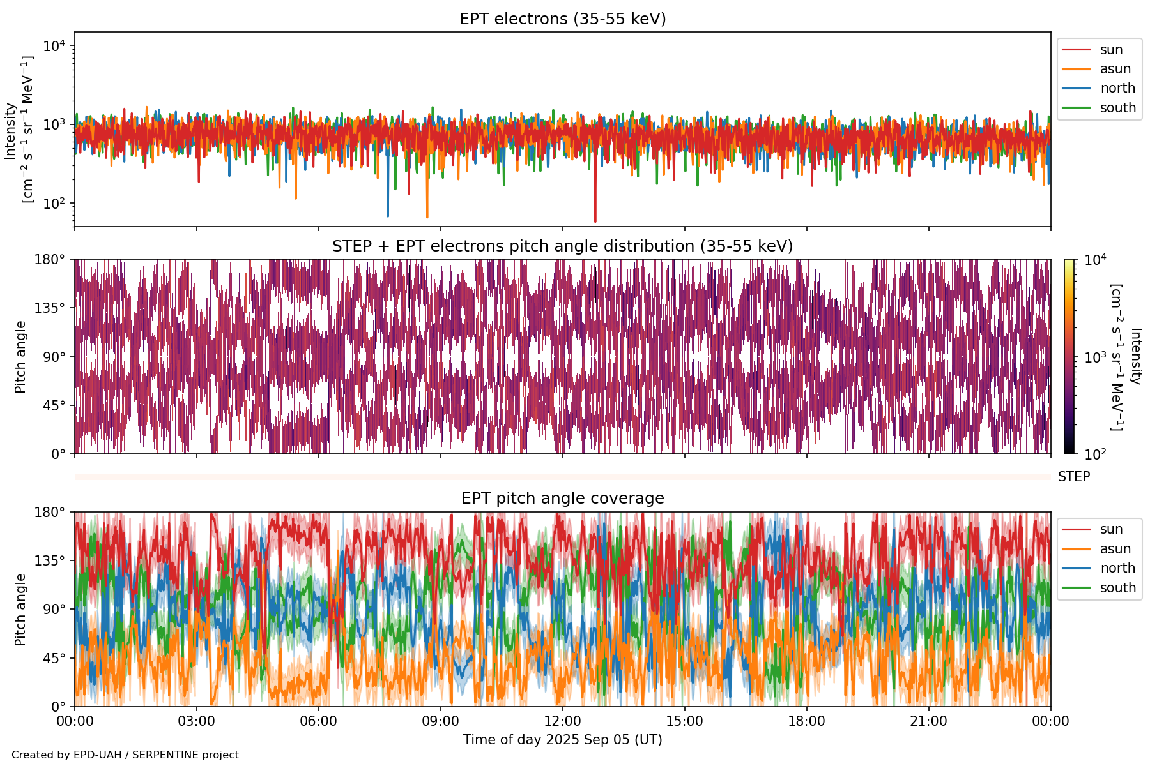This screenshot has width=1150, height=766.
Task: Click the "EPT electrons (35-55 keV)" title
Action: 562,19
